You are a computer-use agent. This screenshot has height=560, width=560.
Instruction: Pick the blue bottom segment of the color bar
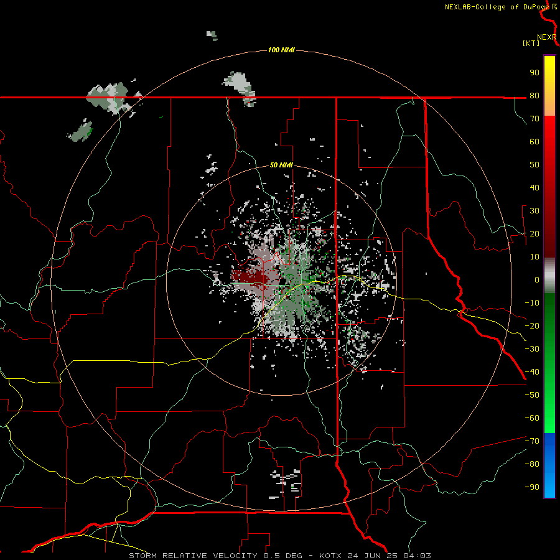pos(549,465)
